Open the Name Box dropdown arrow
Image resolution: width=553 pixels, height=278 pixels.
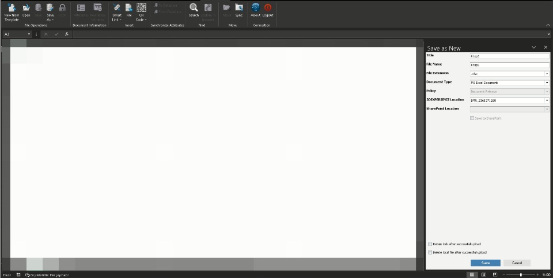tap(29, 34)
